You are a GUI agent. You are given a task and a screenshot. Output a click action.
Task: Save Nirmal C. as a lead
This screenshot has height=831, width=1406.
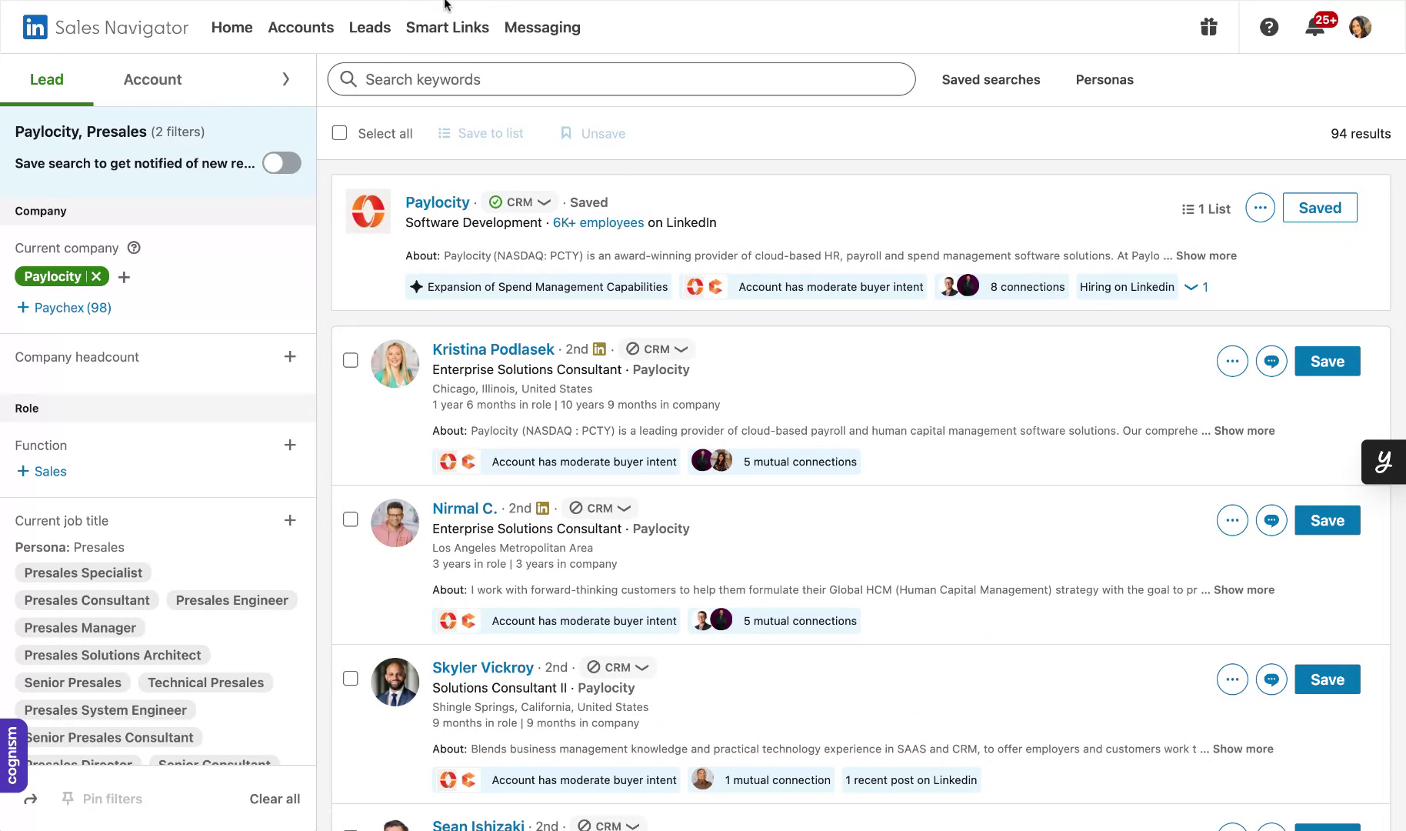(1327, 521)
